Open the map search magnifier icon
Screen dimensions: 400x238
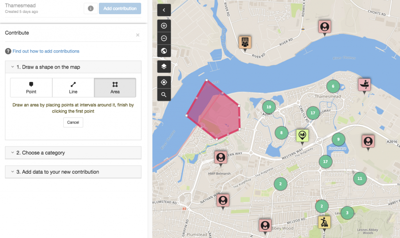pyautogui.click(x=164, y=94)
